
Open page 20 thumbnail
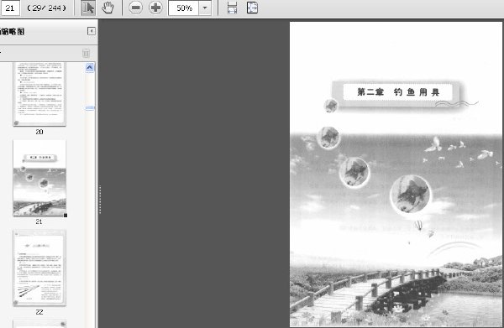[39, 94]
